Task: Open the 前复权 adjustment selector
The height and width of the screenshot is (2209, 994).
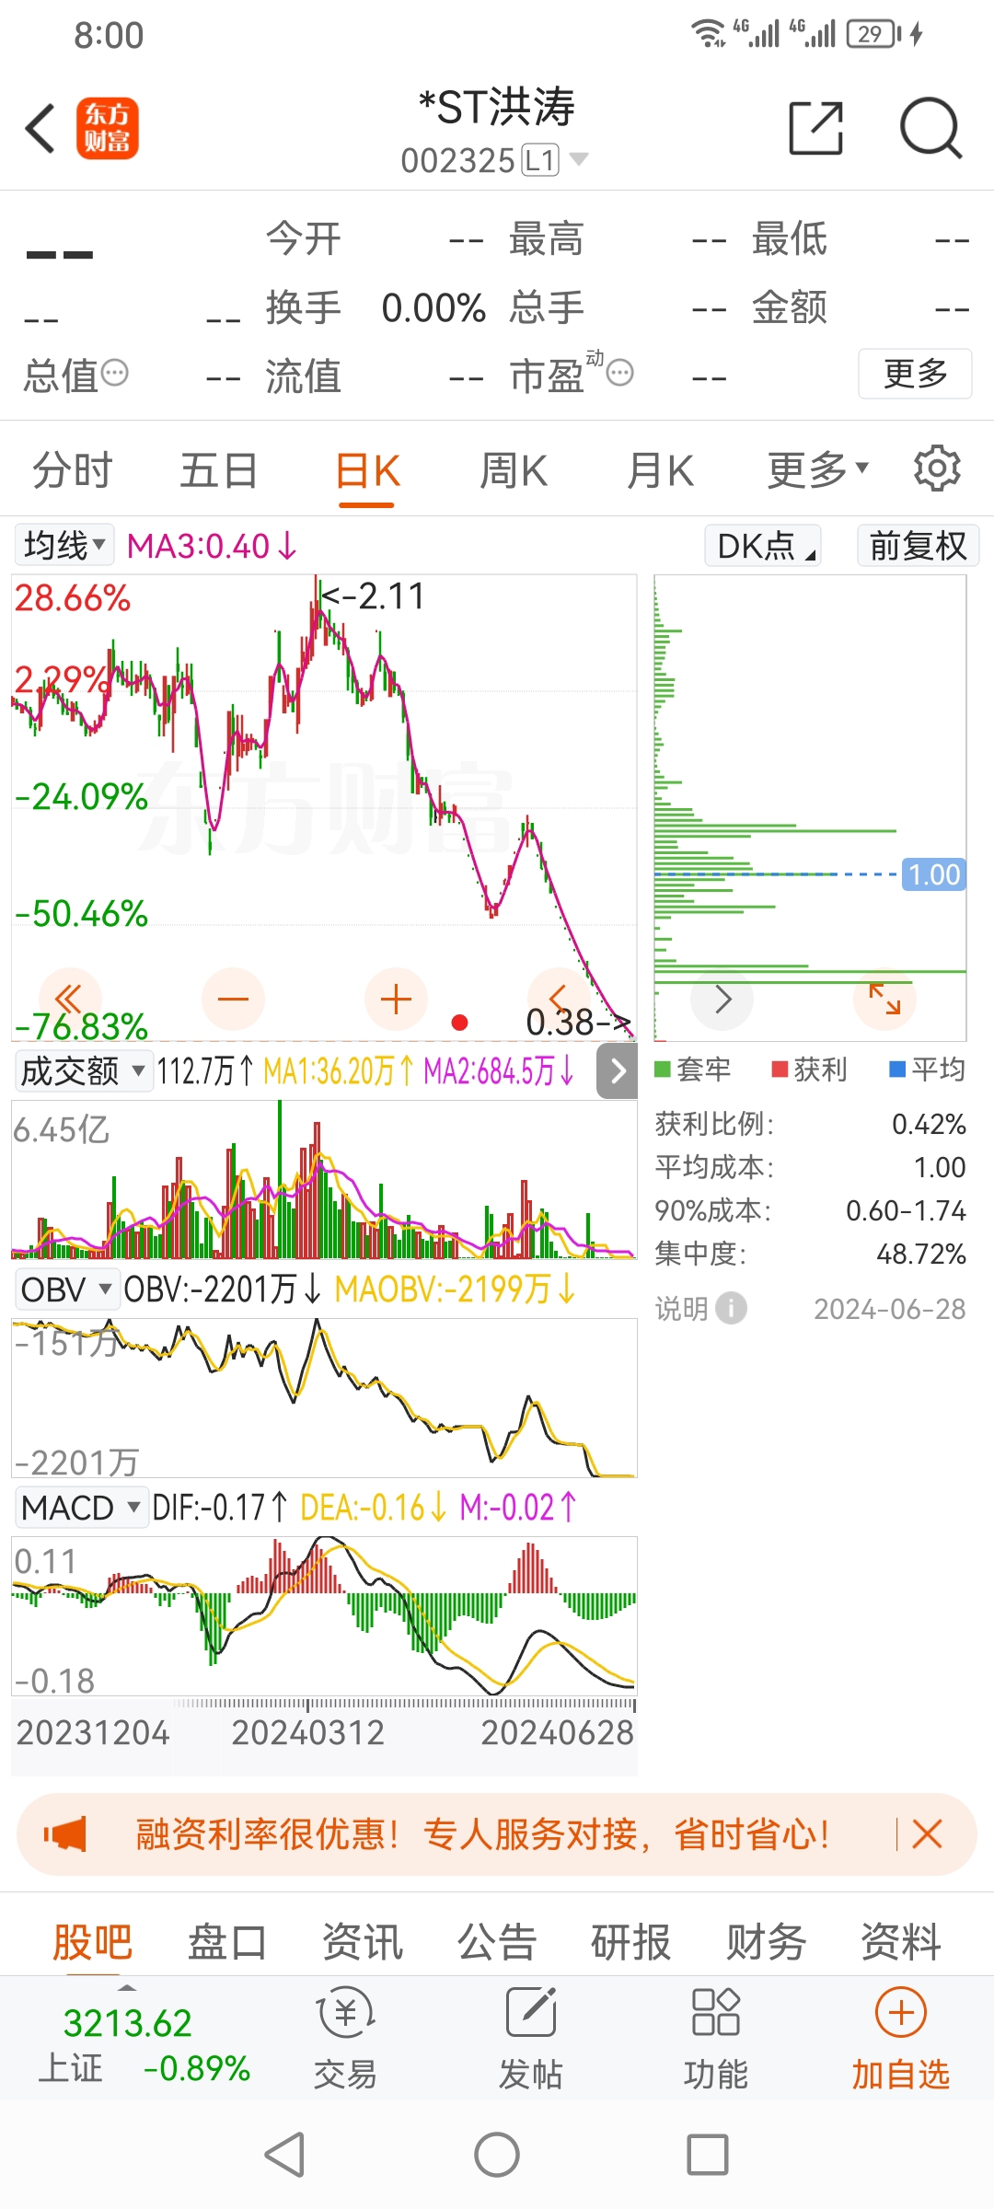Action: [x=918, y=546]
